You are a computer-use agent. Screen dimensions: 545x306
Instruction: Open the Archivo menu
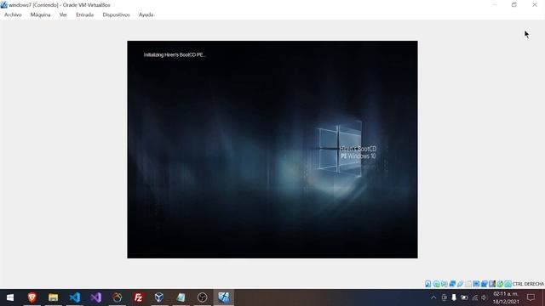13,14
